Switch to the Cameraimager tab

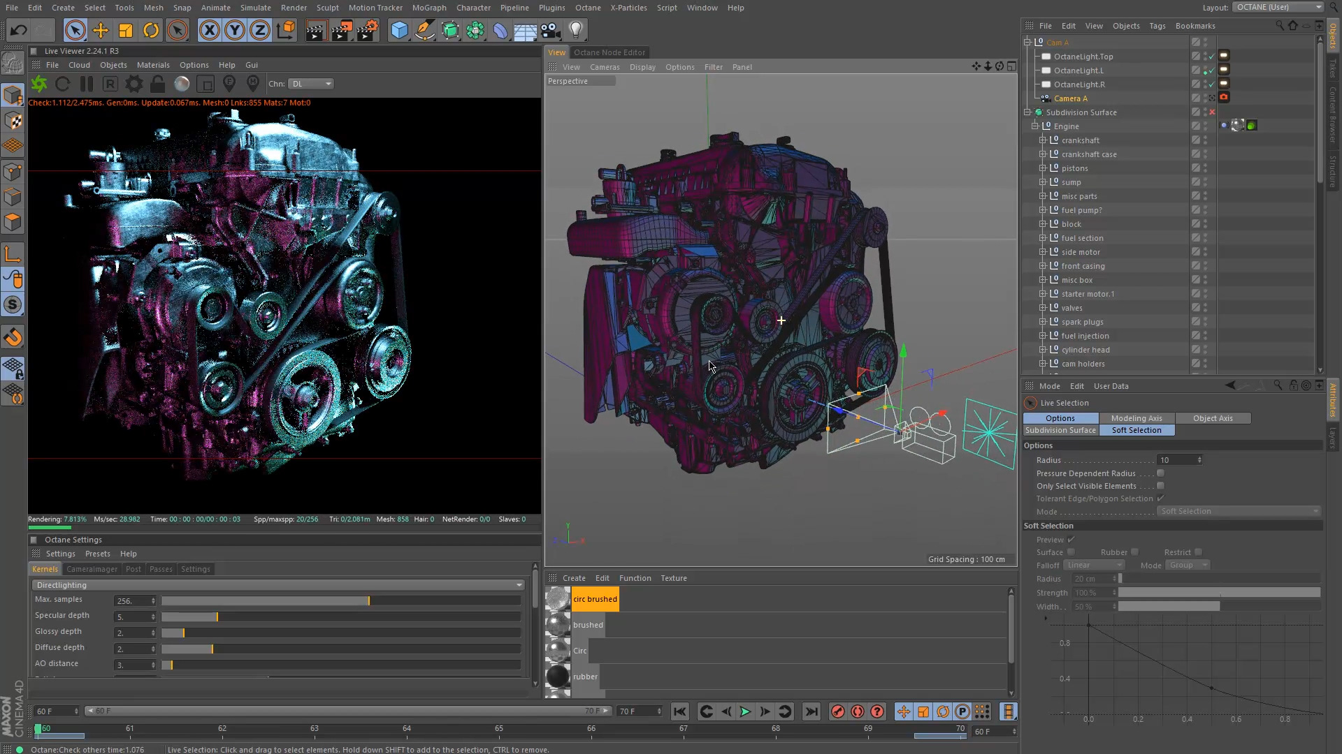[92, 569]
